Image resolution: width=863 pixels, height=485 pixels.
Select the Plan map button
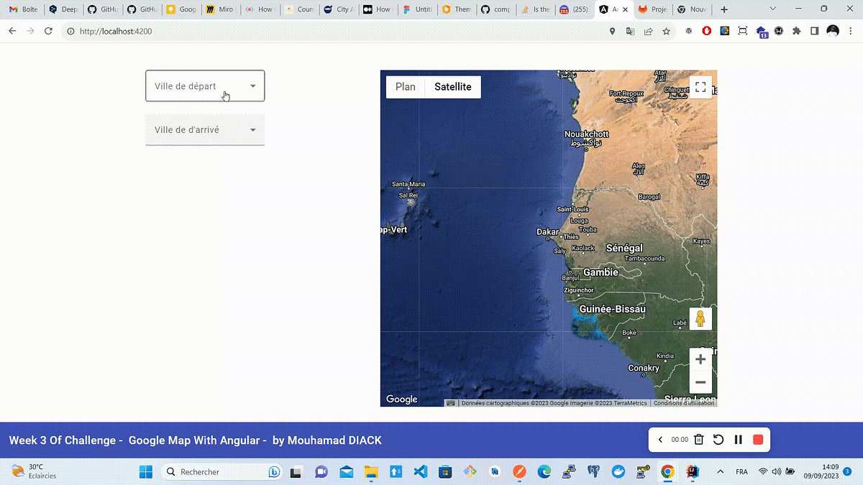405,86
